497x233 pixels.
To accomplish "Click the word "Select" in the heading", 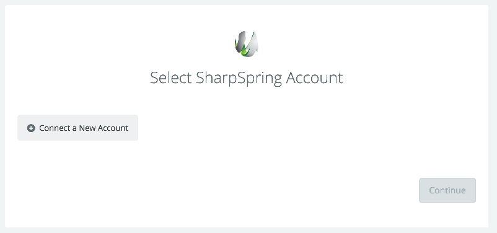I will (x=170, y=78).
